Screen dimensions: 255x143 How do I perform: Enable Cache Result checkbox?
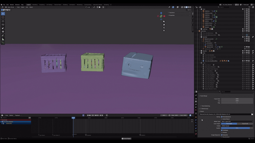pyautogui.click(x=222, y=119)
